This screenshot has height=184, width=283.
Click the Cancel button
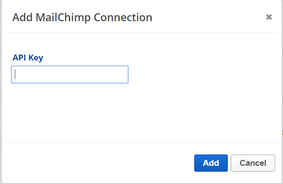[x=252, y=163]
